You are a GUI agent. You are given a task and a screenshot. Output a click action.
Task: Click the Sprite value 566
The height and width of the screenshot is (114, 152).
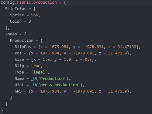pos(34,15)
